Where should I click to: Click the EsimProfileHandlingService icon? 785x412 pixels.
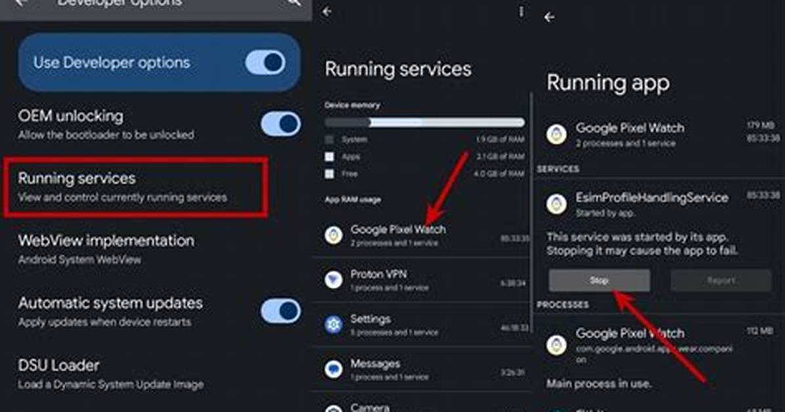point(556,204)
